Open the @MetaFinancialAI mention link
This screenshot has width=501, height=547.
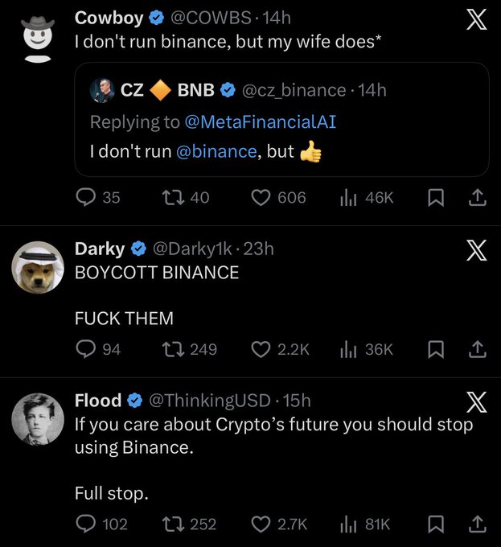261,121
